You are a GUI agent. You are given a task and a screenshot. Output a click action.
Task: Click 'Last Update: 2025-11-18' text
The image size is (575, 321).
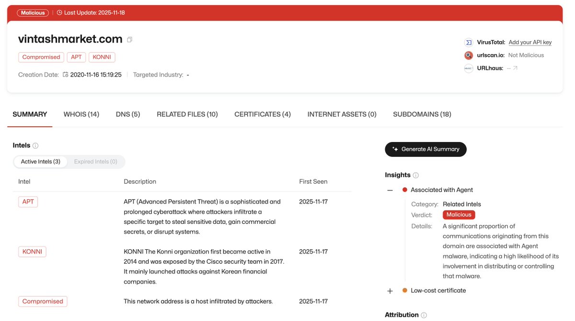[x=94, y=13]
